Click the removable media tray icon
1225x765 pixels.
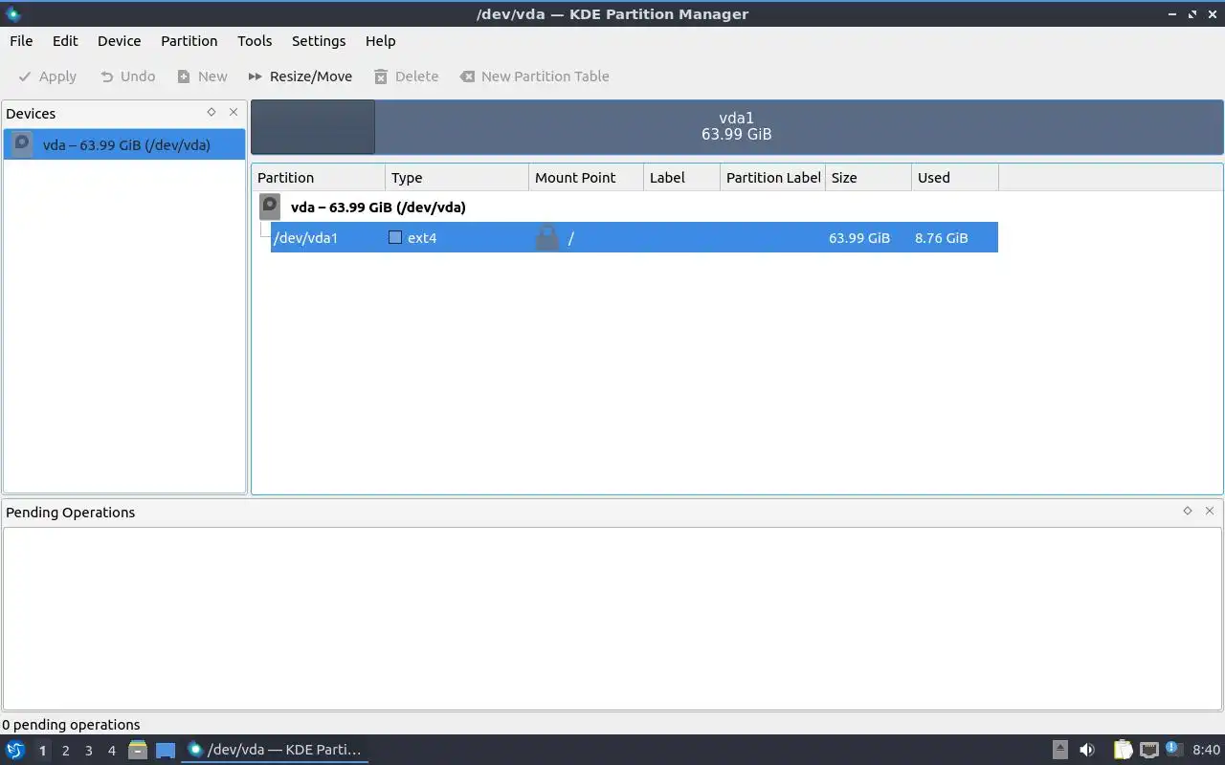(x=1060, y=750)
